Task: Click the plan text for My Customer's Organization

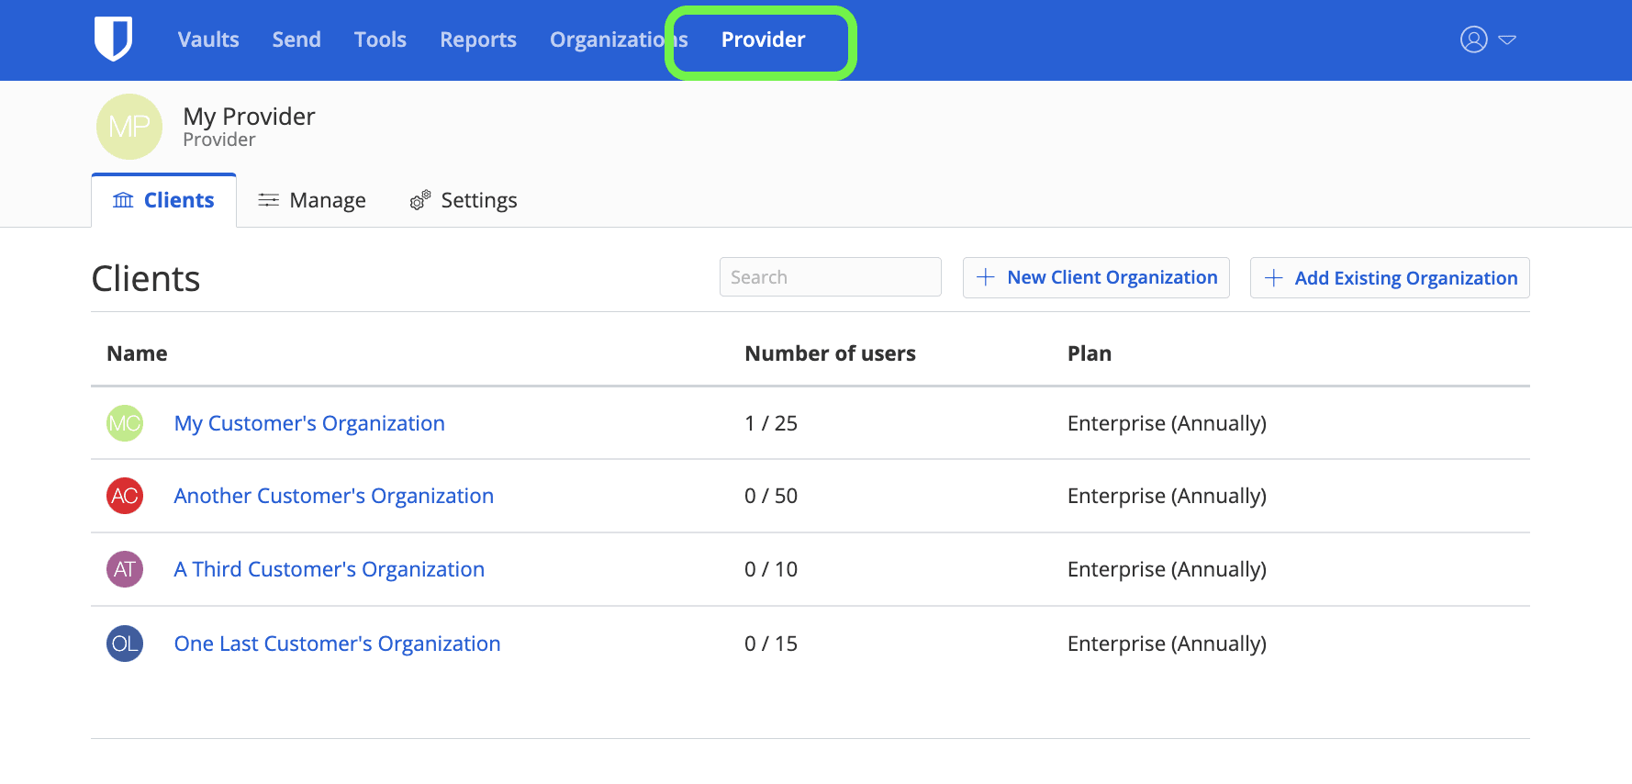Action: [x=1167, y=423]
